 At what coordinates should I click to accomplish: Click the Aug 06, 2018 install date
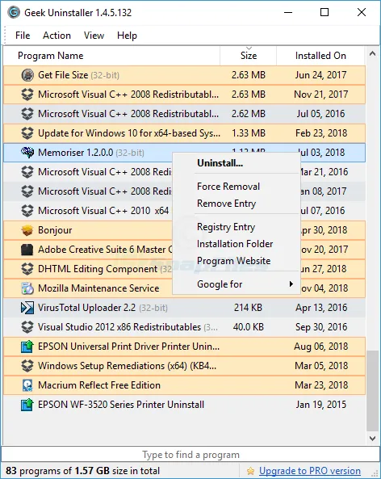320,347
